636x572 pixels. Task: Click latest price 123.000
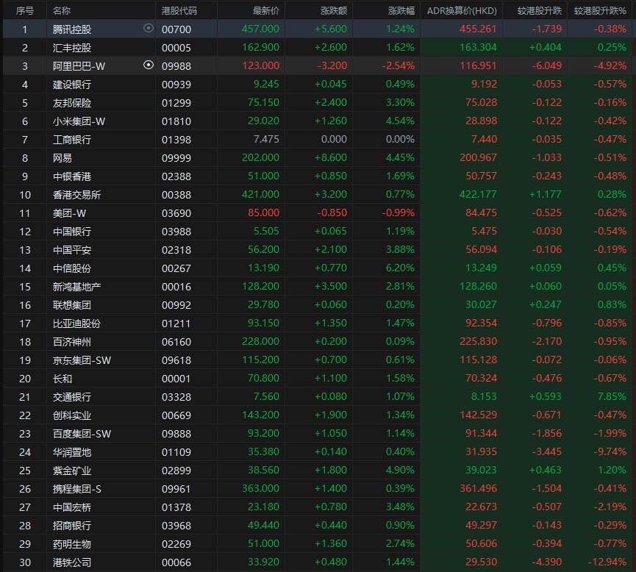pyautogui.click(x=260, y=65)
